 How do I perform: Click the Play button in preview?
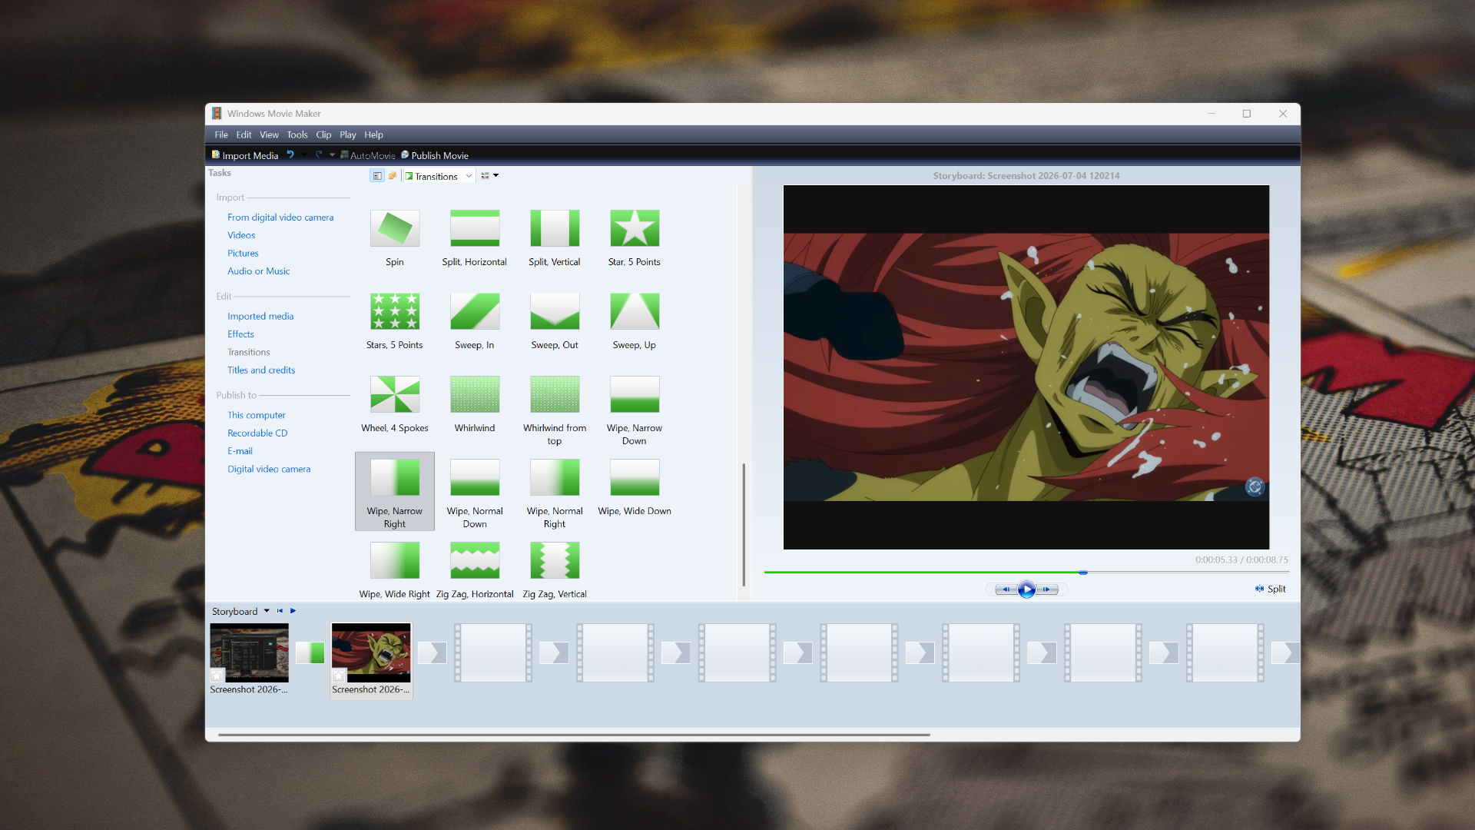1026,589
